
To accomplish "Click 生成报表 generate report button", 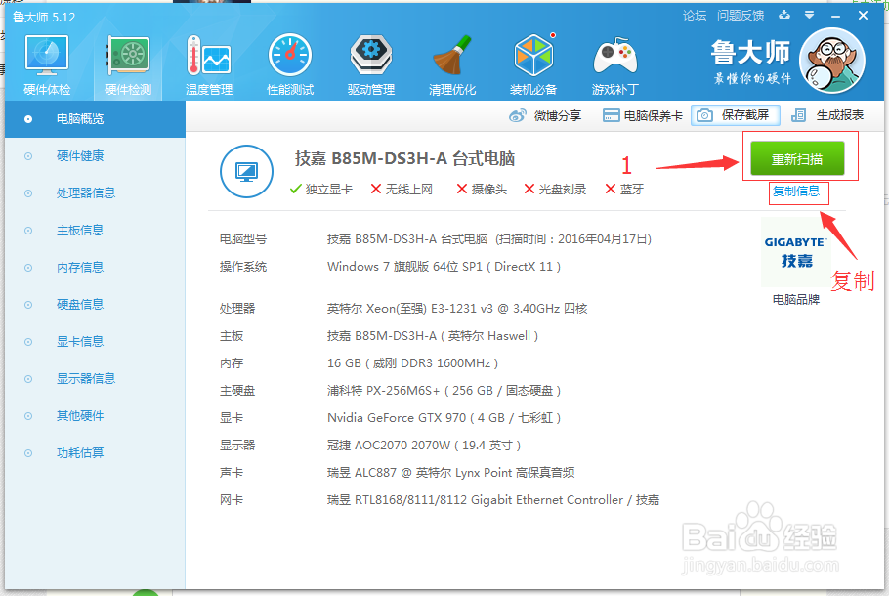I will point(827,115).
